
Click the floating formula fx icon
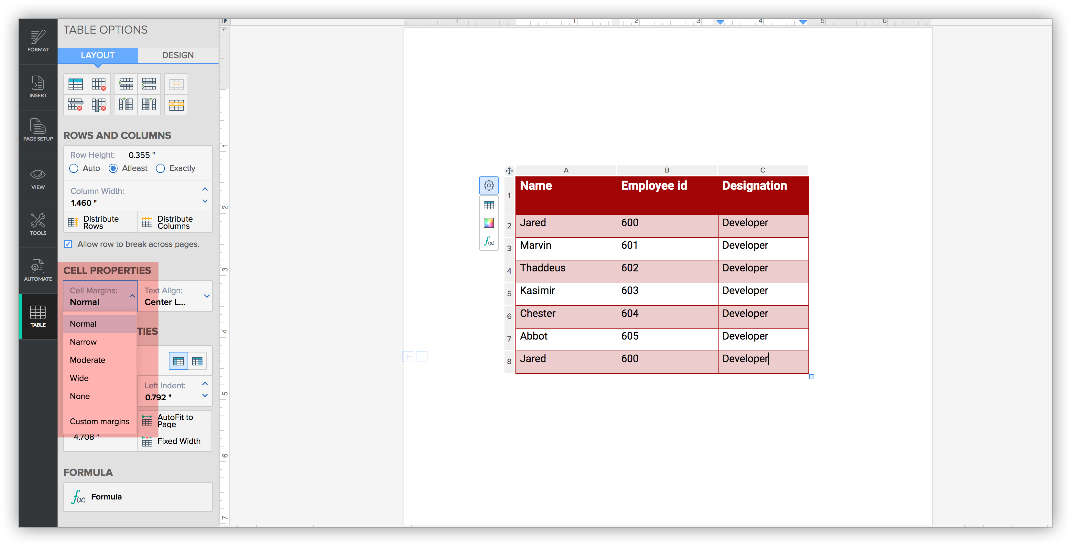[x=489, y=241]
